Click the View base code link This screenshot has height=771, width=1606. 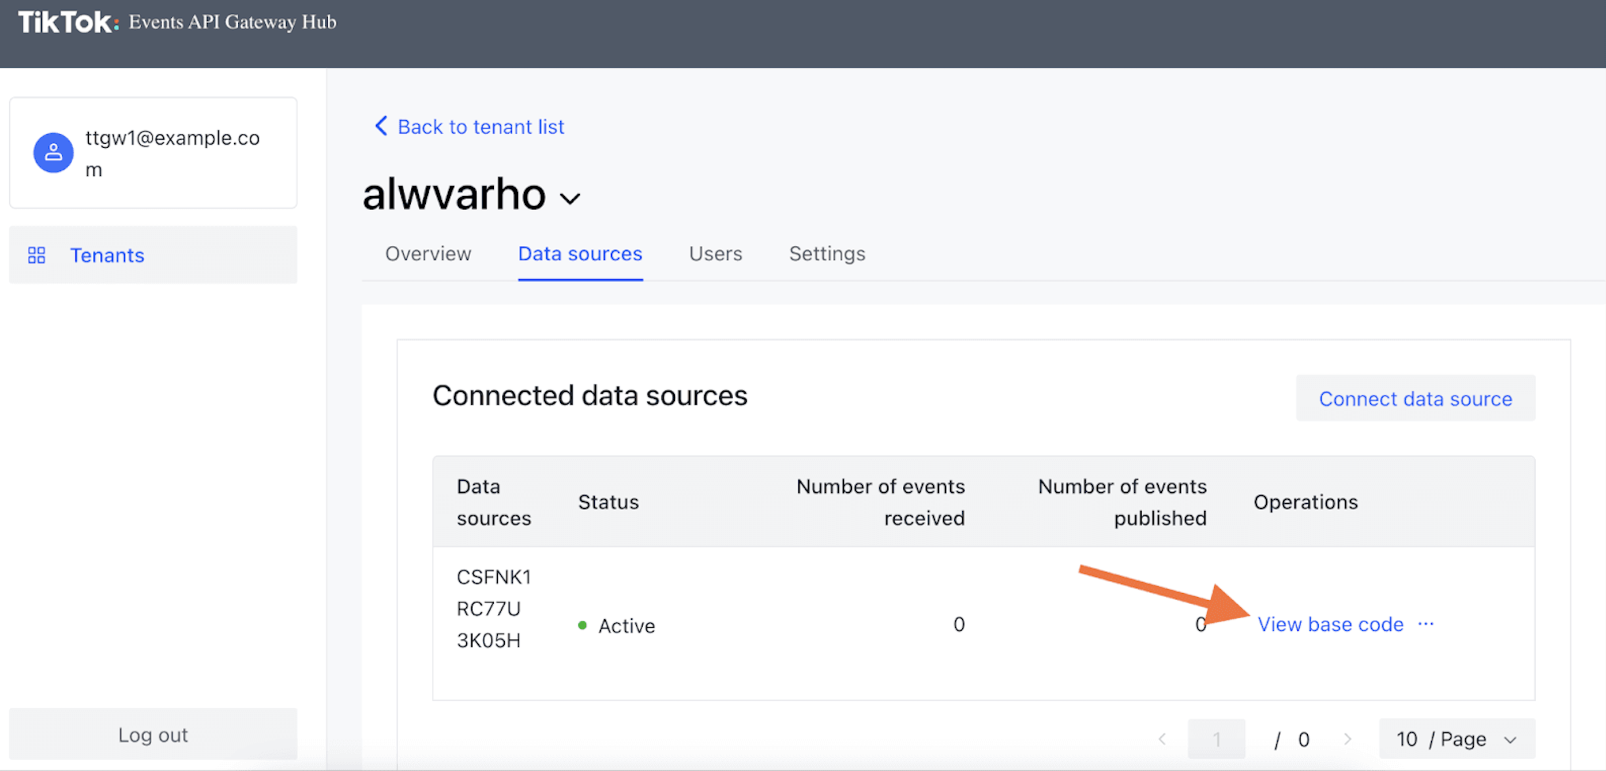coord(1330,624)
